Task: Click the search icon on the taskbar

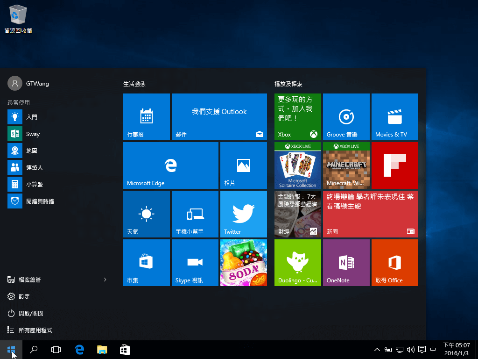Action: click(x=33, y=349)
